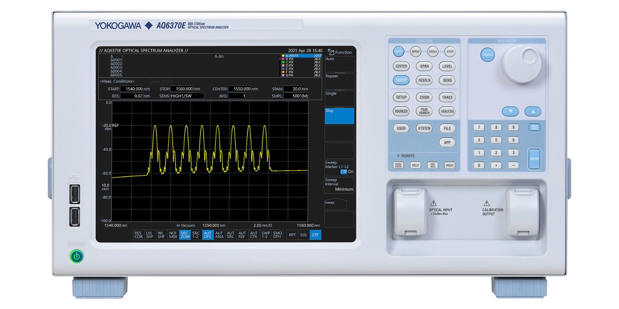Viewport: 619px width, 309px height.
Task: Toggle the AUT OFS status indicator
Action: point(208,235)
